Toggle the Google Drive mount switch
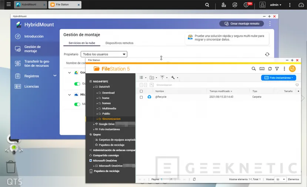This screenshot has height=187, width=307. pos(77,84)
